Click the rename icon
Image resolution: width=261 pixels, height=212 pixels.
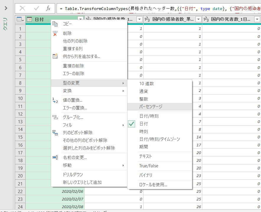click(x=55, y=157)
